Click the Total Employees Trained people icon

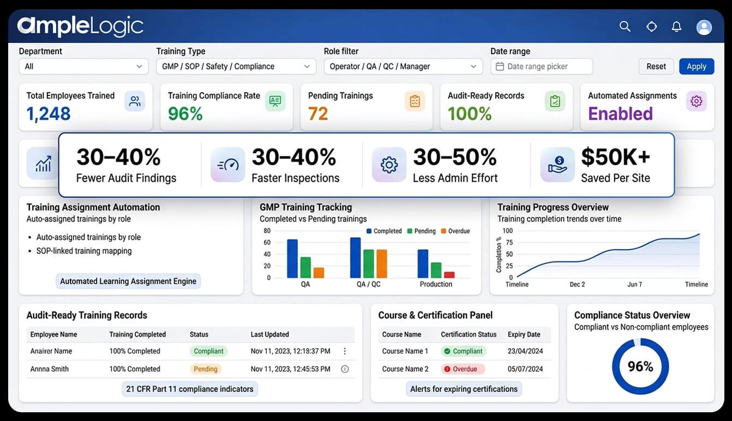tap(135, 101)
